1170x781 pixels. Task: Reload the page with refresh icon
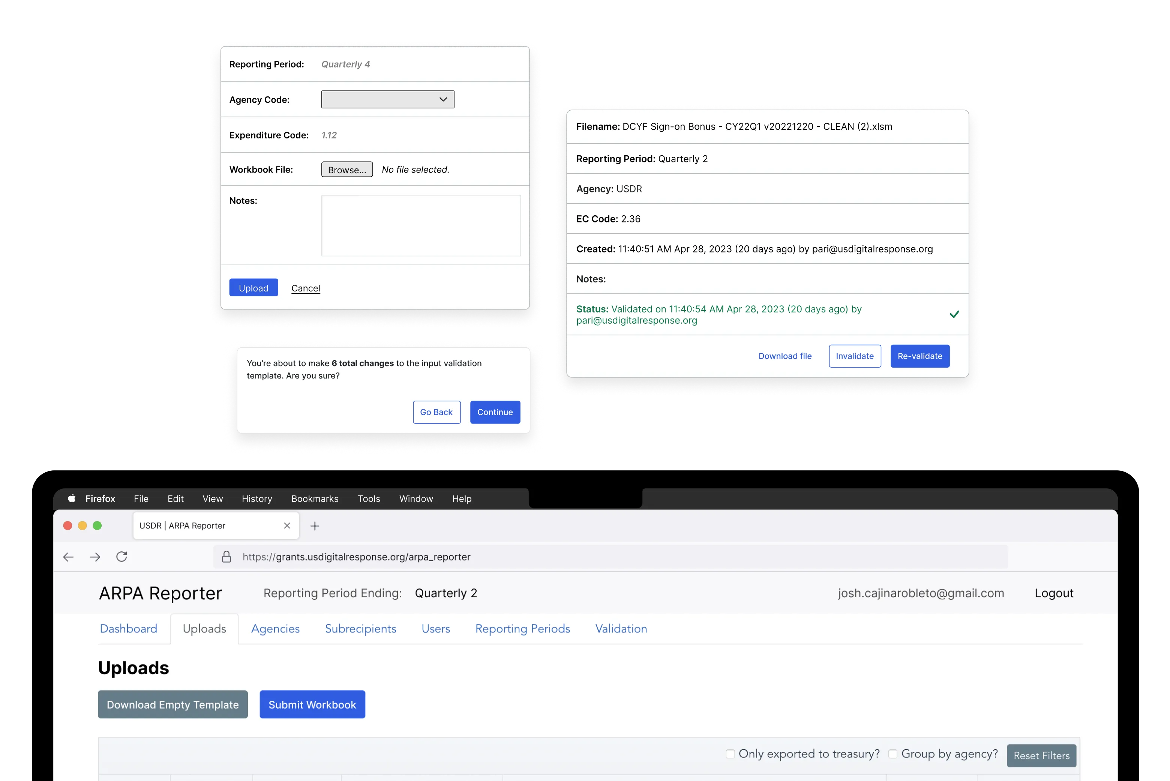122,556
